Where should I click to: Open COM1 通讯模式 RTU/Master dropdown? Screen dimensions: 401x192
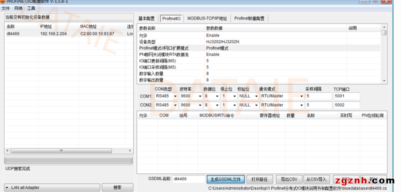point(282,96)
